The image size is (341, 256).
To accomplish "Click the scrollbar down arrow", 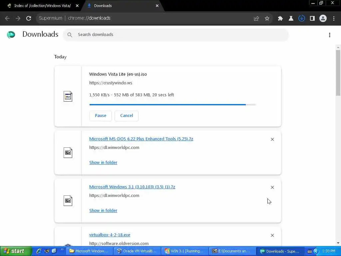I will pos(338,243).
